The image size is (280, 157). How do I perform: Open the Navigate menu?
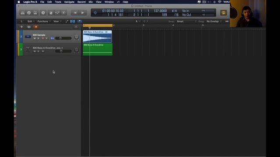(69, 2)
